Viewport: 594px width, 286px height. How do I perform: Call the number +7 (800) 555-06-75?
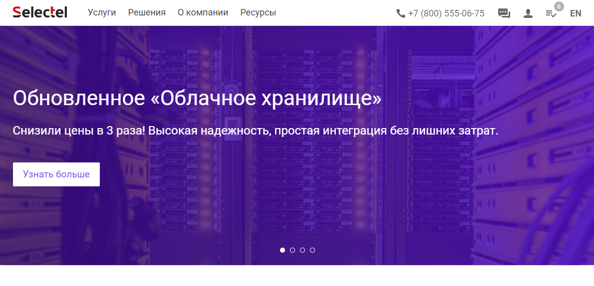[x=446, y=13]
